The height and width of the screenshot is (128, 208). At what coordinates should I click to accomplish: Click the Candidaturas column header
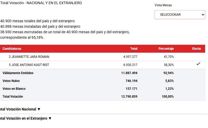tap(12, 49)
